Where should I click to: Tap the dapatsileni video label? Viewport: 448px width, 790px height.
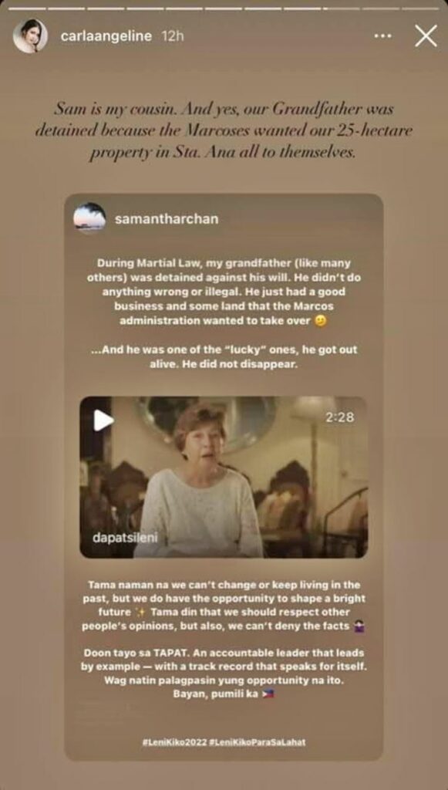pos(125,538)
